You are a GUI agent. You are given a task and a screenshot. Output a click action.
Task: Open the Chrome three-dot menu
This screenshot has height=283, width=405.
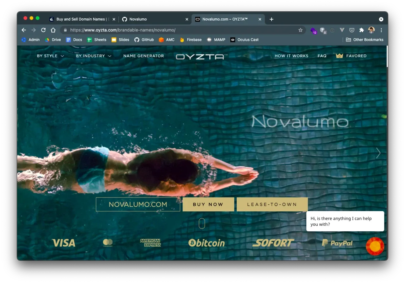[x=381, y=30]
